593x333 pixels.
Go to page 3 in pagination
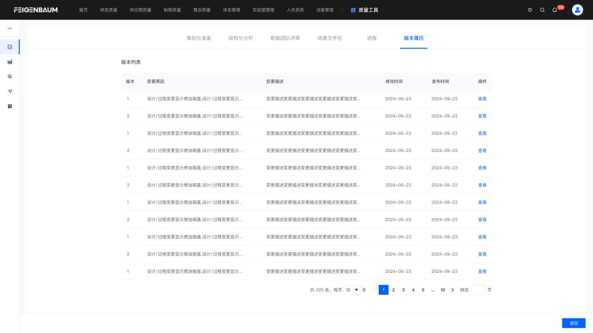403,290
